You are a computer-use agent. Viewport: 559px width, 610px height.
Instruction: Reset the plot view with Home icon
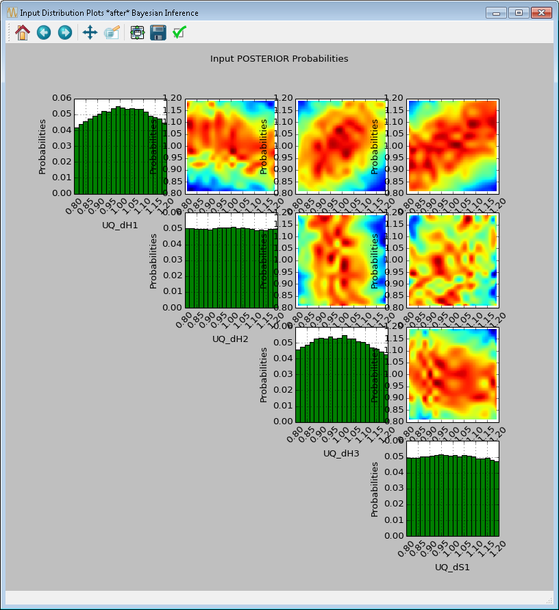23,32
